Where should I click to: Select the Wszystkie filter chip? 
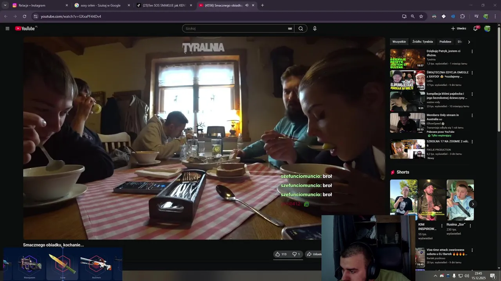(x=399, y=42)
